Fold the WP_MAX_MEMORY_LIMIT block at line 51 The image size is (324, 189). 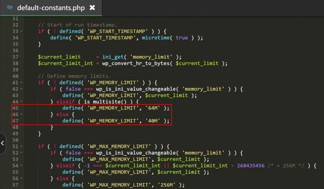21,147
